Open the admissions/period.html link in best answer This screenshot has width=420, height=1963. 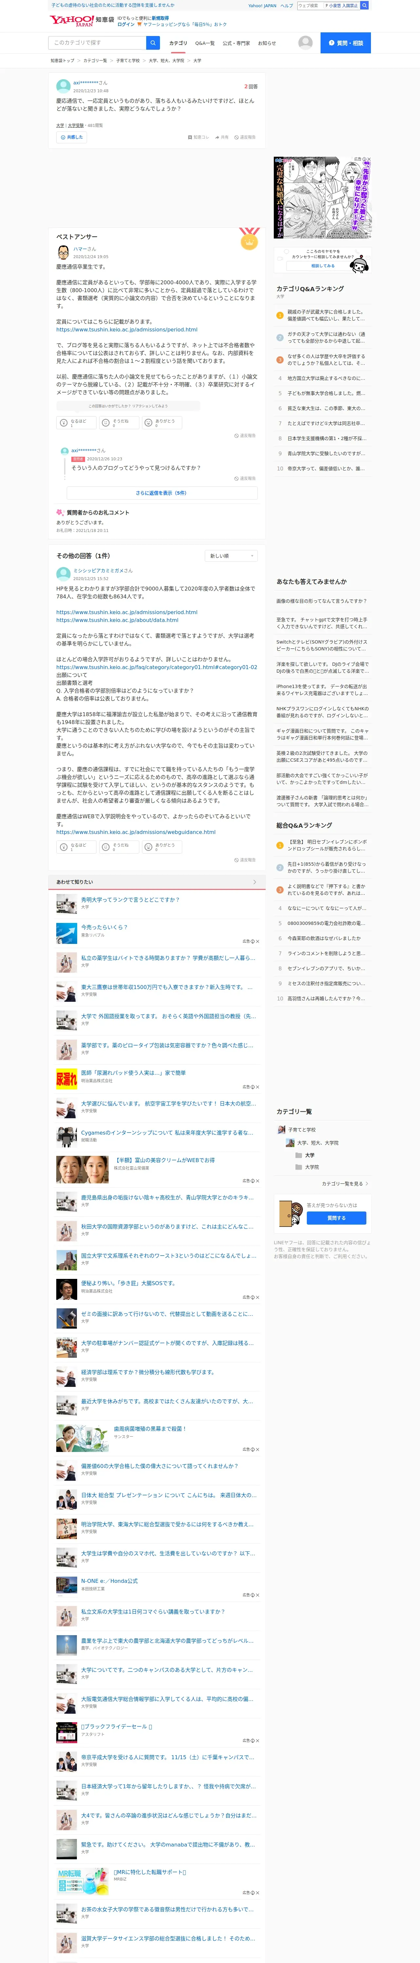click(x=127, y=330)
